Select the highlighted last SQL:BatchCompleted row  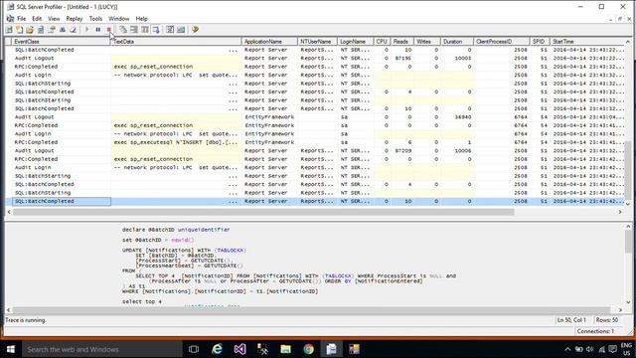[315, 201]
